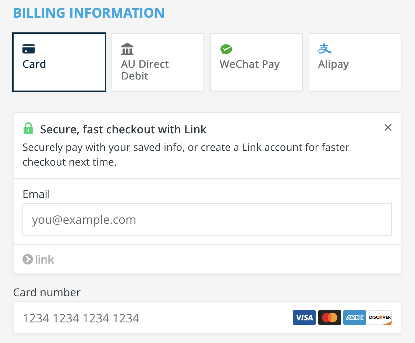Click the Secure, fast checkout with Link heading

[123, 130]
